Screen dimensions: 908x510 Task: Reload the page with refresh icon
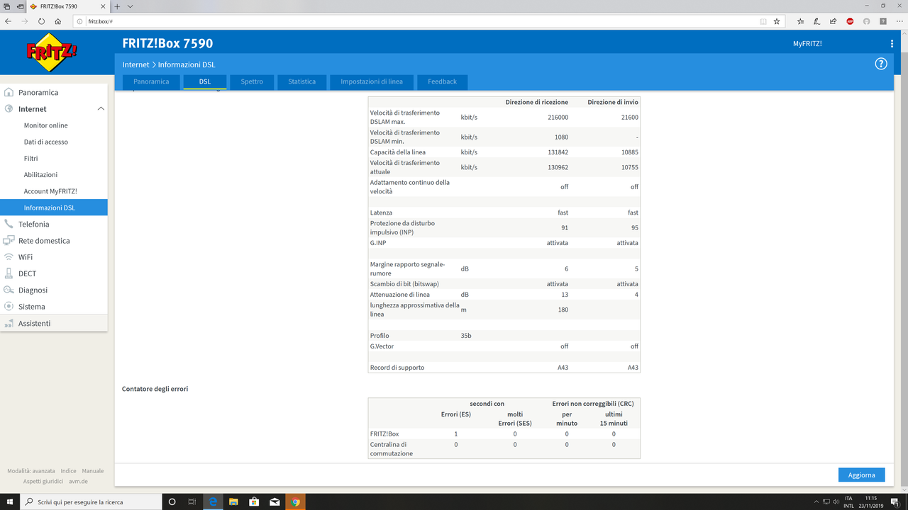point(42,21)
